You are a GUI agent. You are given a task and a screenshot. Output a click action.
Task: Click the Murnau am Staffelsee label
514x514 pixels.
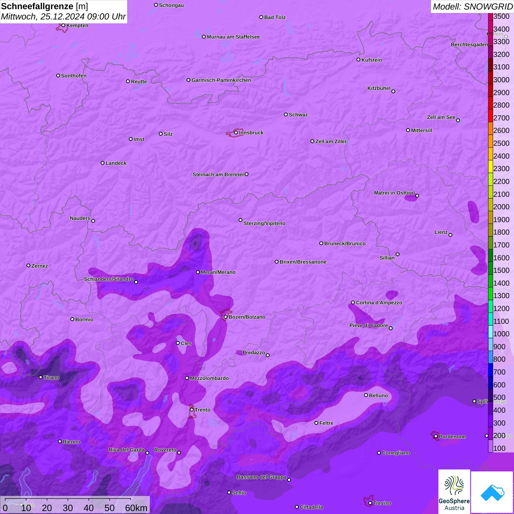[x=233, y=37]
